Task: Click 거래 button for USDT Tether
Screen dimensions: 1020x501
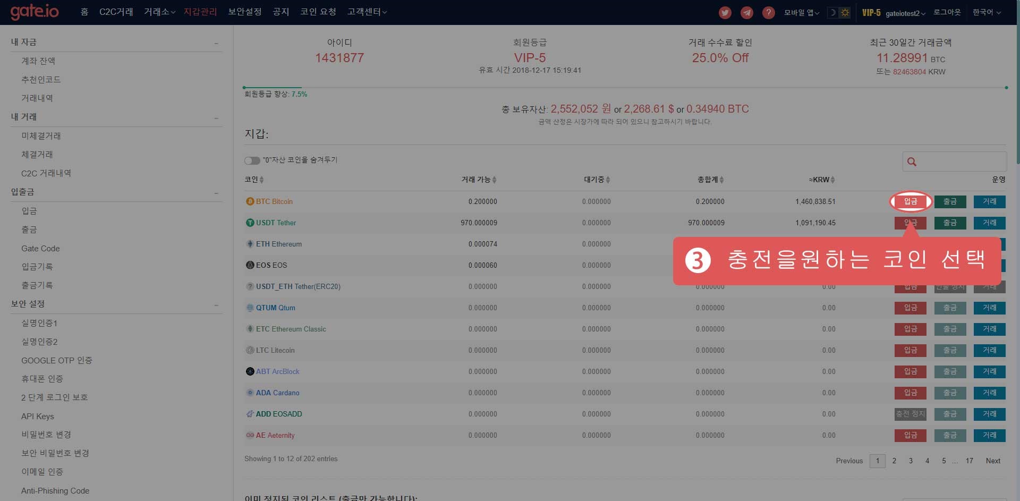Action: pyautogui.click(x=989, y=223)
